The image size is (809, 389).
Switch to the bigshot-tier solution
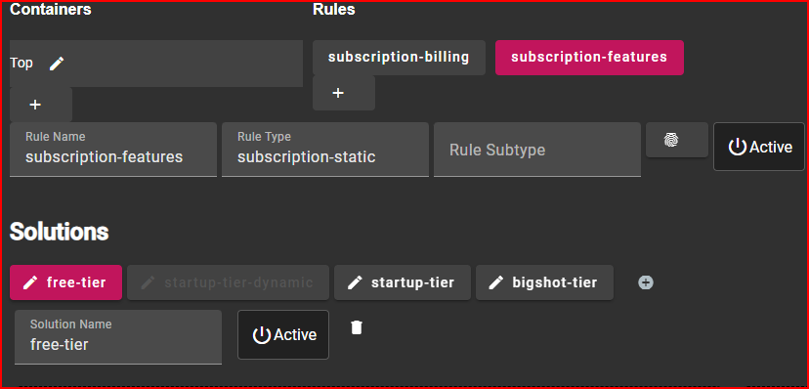544,282
